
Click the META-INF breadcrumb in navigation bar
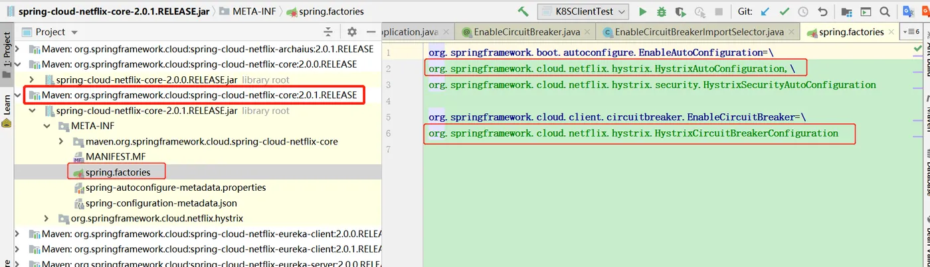pos(246,11)
